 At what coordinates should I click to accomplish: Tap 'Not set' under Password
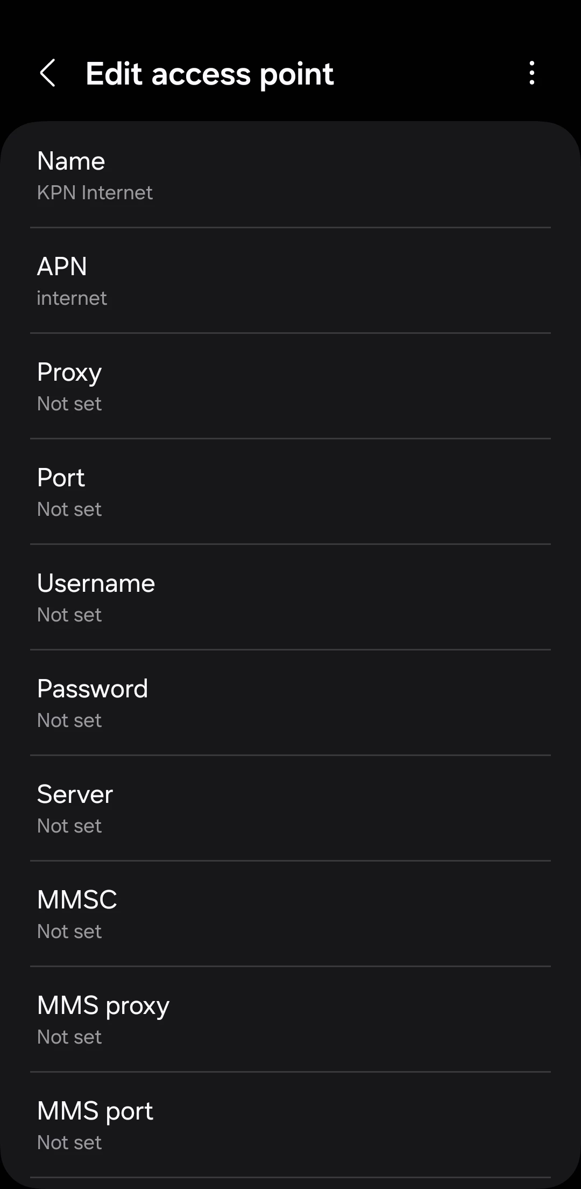69,721
